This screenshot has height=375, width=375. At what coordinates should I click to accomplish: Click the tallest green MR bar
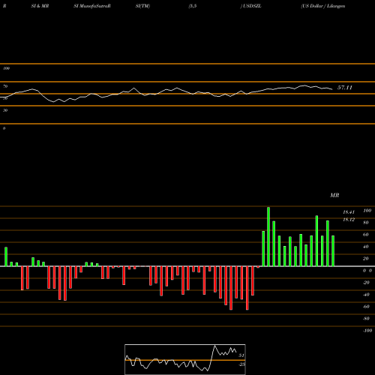tap(268, 236)
